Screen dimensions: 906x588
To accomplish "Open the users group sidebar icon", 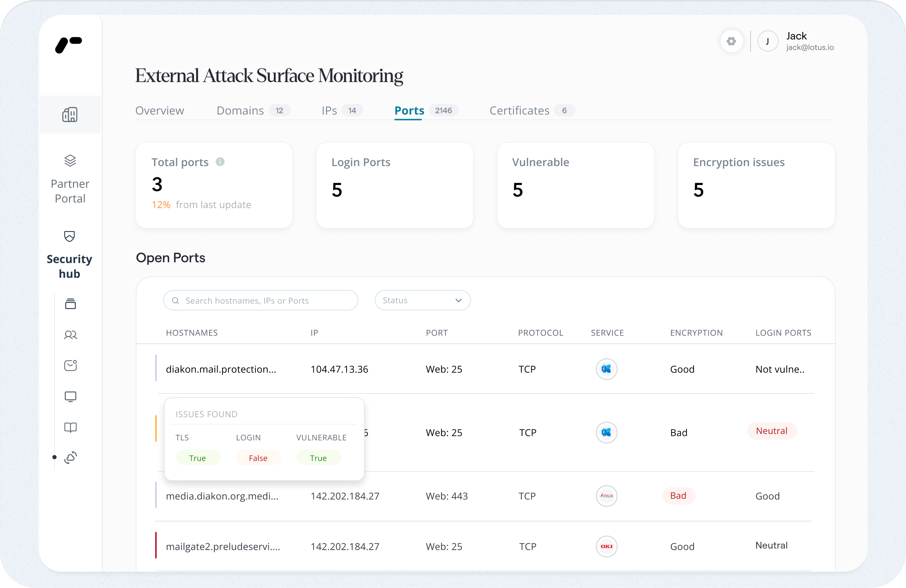I will [71, 335].
